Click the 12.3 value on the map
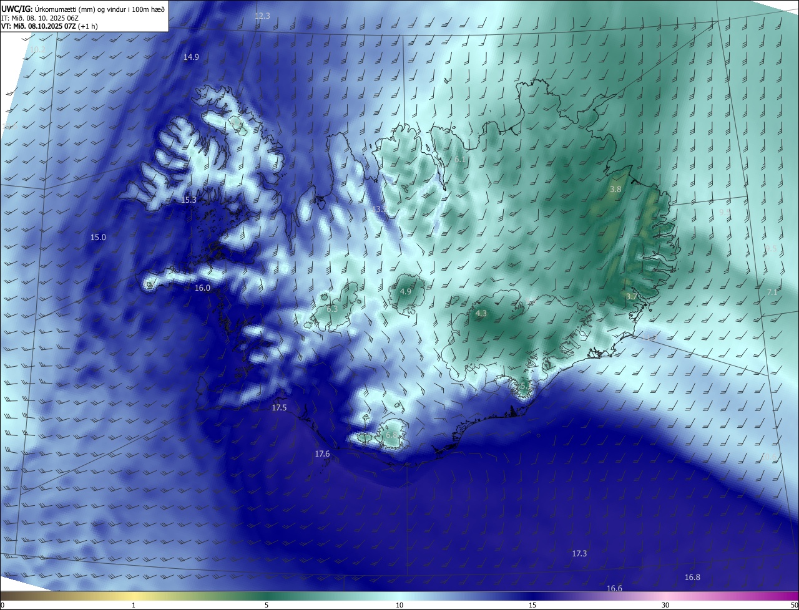Screen dimensions: 799x610 click(262, 16)
